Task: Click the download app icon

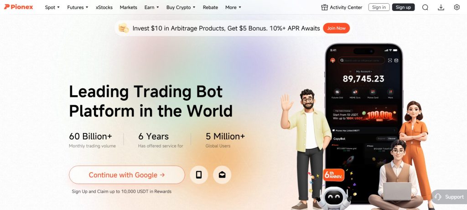Action: click(x=441, y=7)
